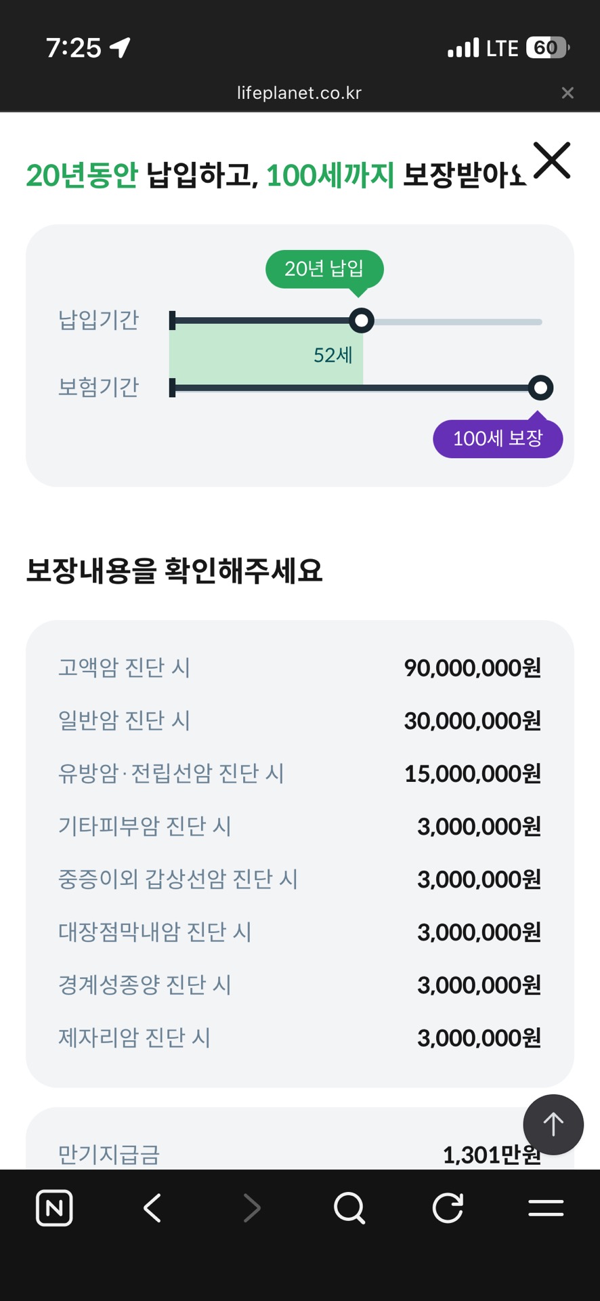600x1301 pixels.
Task: Click the 납입기간 slider handle
Action: pos(362,321)
